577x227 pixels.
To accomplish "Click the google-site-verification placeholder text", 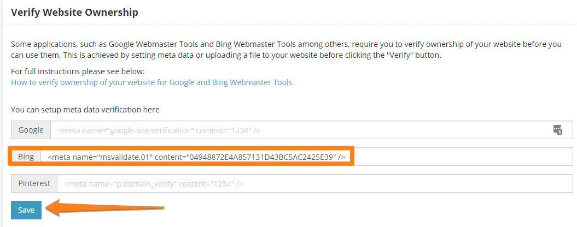I will [x=159, y=130].
